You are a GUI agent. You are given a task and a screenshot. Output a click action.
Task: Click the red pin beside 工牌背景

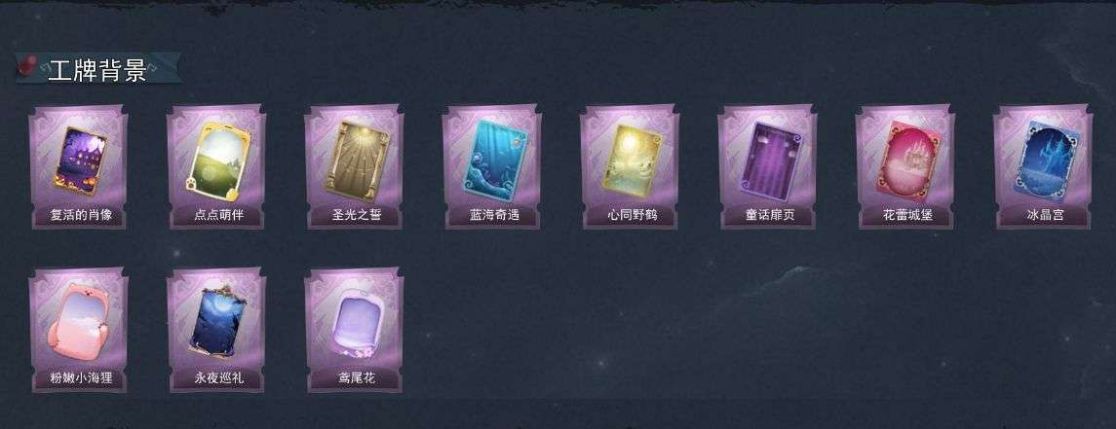tap(28, 64)
